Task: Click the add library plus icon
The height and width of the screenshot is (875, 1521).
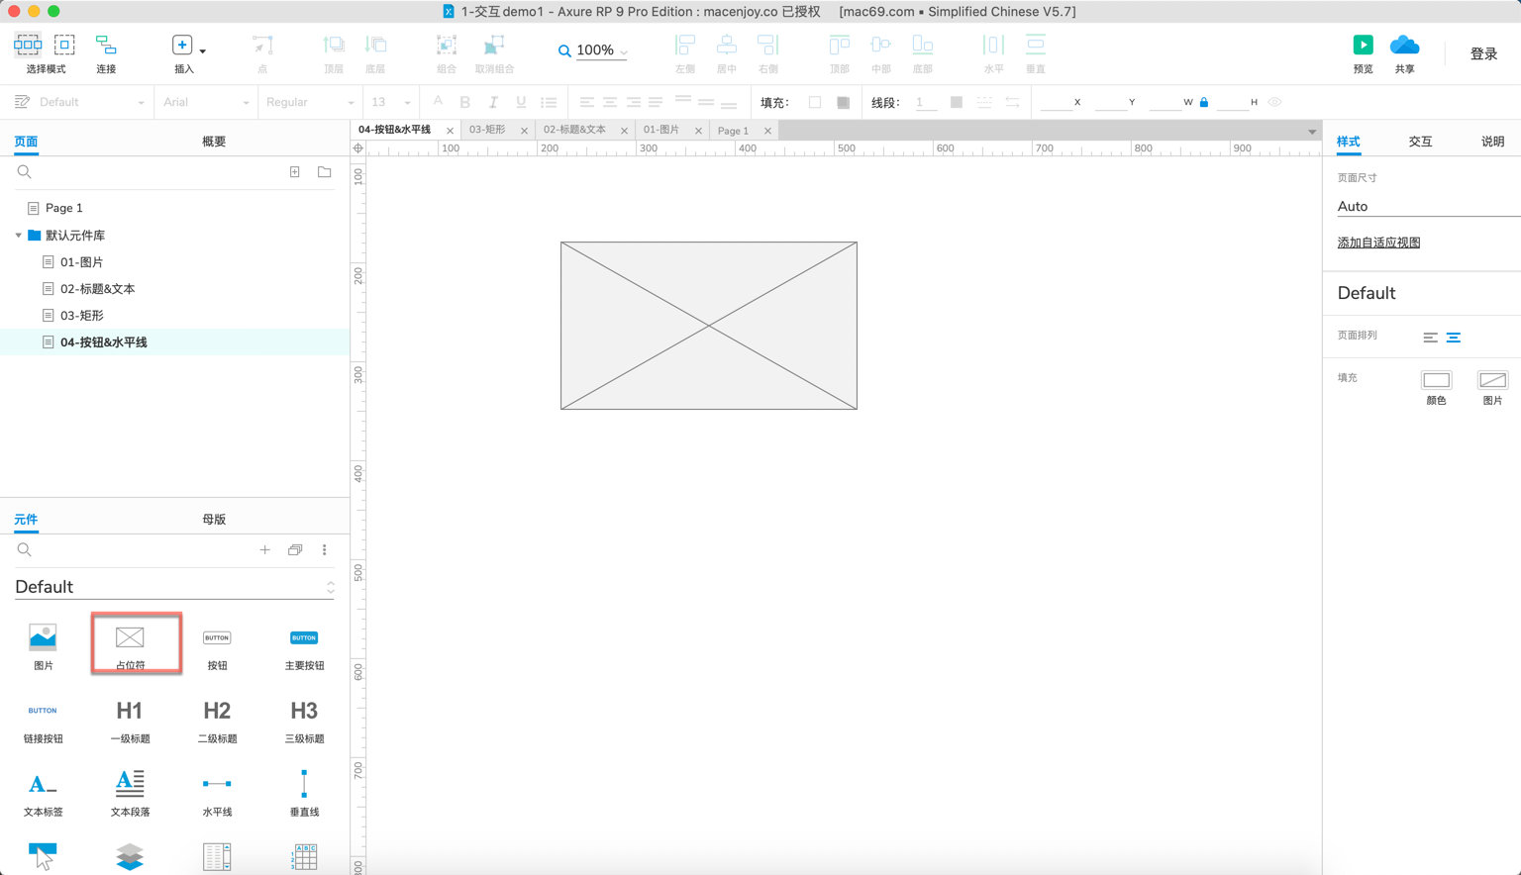Action: pyautogui.click(x=264, y=550)
